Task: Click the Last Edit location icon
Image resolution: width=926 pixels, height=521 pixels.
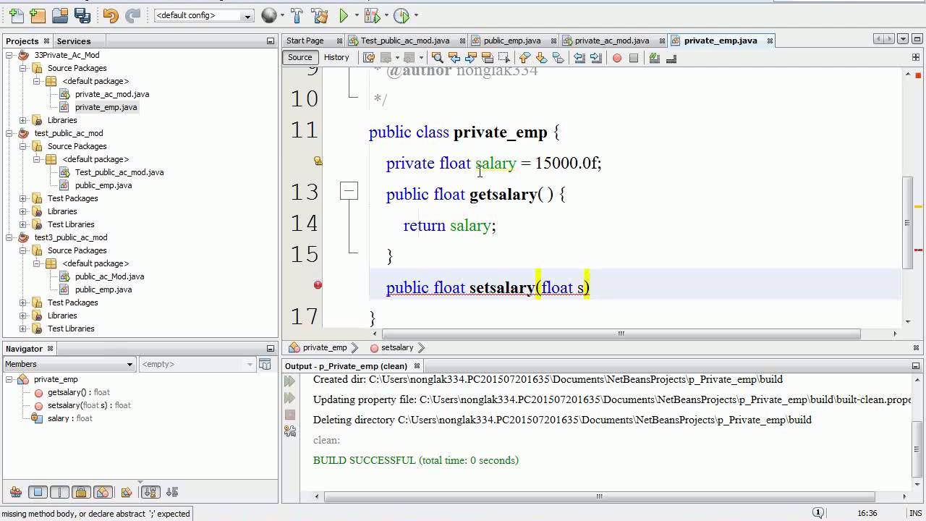Action: point(369,58)
